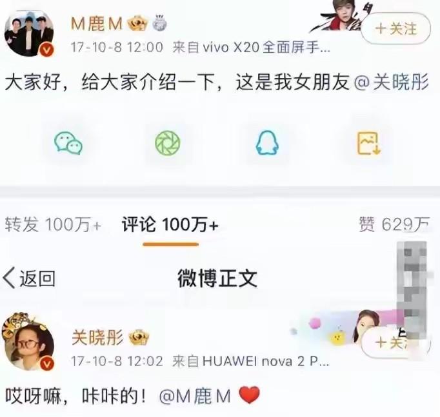This screenshot has width=440, height=417.
Task: Open M鹿M profile avatar
Action: [29, 34]
